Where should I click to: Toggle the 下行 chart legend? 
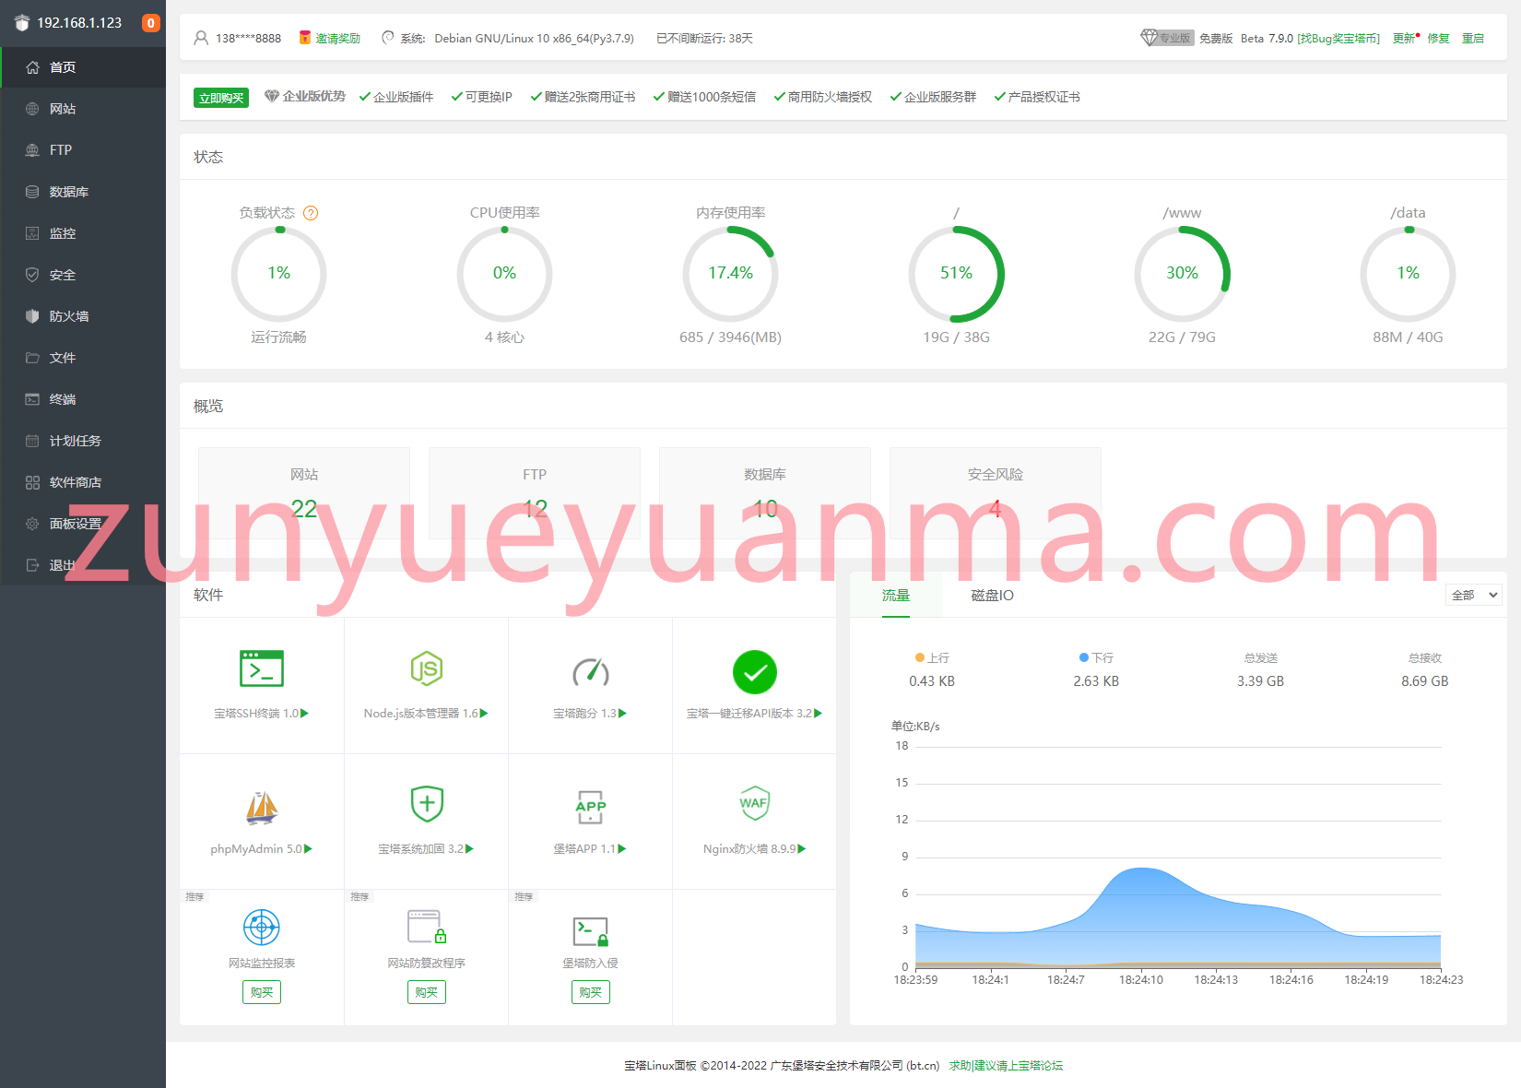1096,657
